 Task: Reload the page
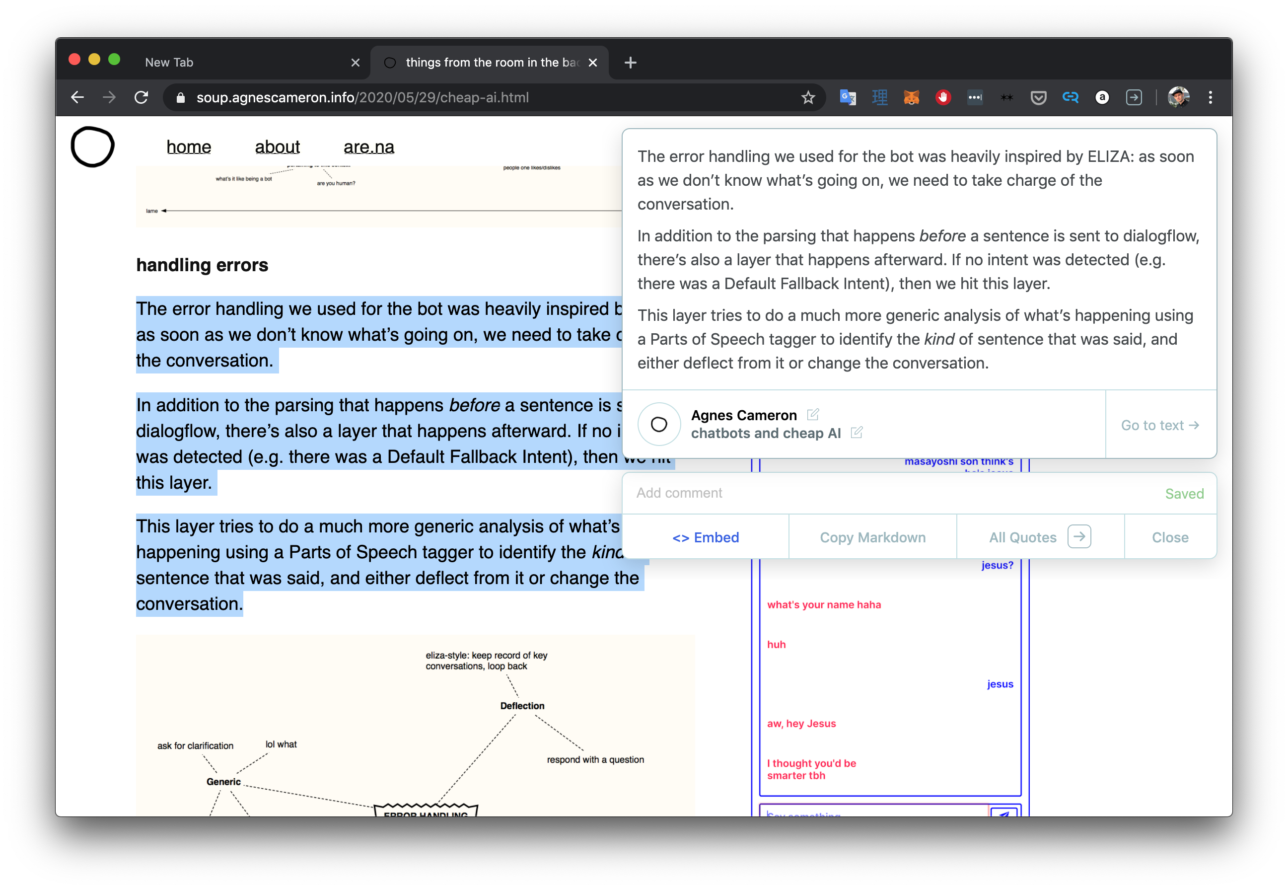[142, 97]
